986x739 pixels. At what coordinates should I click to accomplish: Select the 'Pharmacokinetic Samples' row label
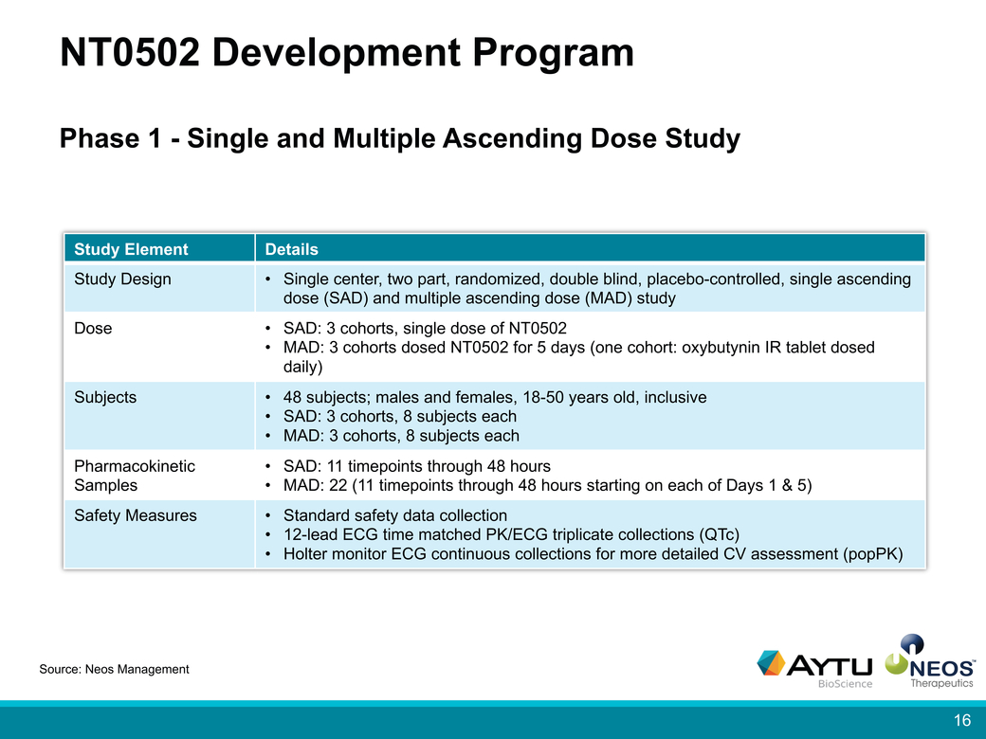pos(135,476)
